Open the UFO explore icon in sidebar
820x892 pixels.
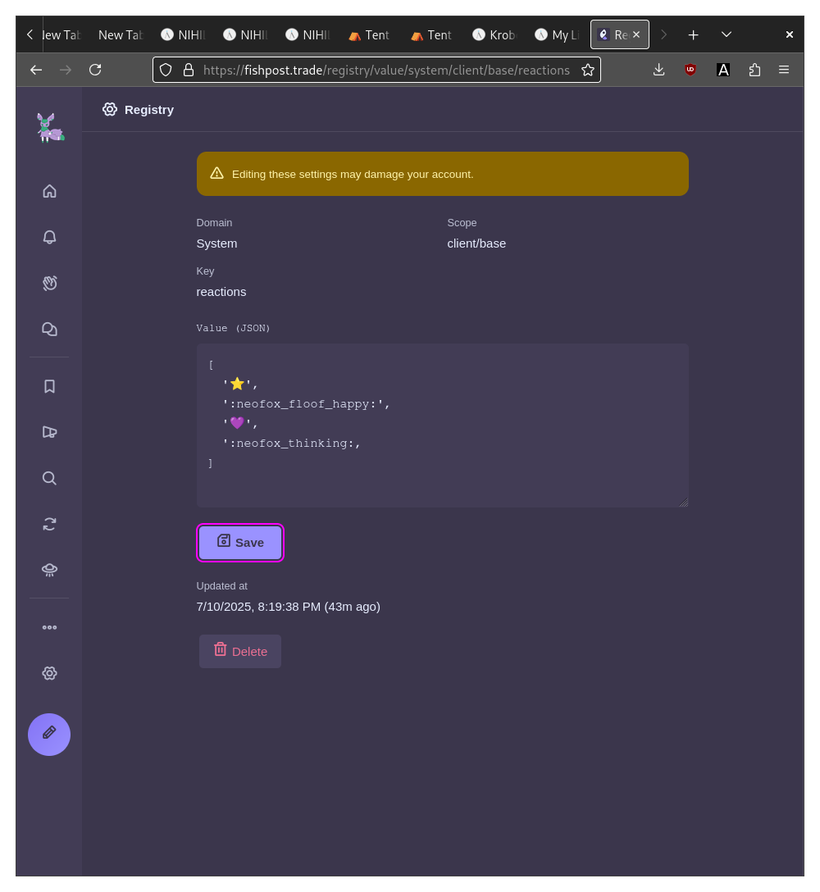[49, 570]
